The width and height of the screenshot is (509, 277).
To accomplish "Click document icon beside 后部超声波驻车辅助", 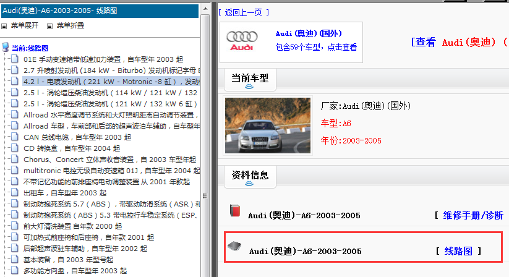I will click(x=15, y=248).
